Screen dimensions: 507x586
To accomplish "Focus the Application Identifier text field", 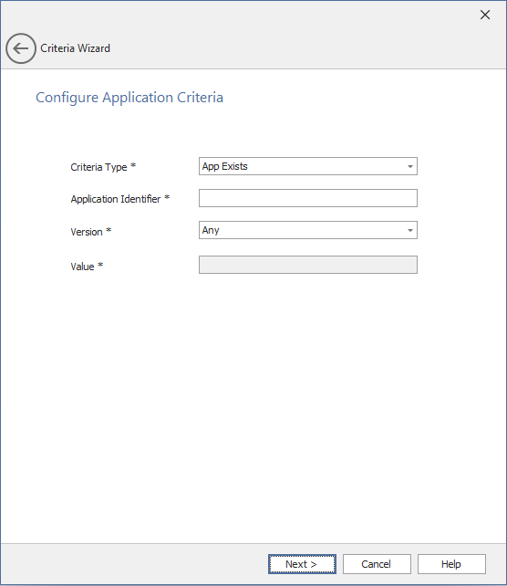I will (308, 198).
